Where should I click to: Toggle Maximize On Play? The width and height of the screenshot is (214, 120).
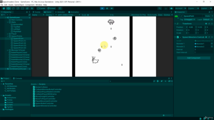(x=138, y=15)
